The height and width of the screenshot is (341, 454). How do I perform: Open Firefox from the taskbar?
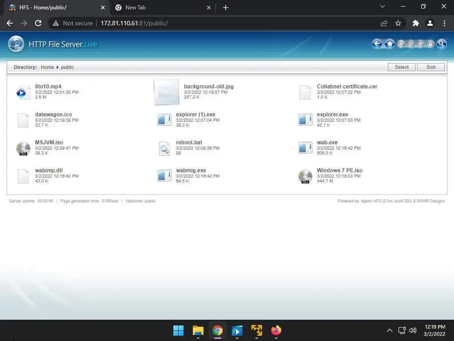tap(276, 330)
